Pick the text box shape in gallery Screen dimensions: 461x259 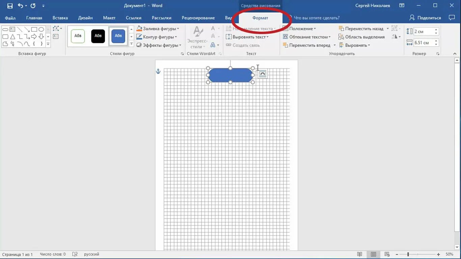tap(12, 29)
